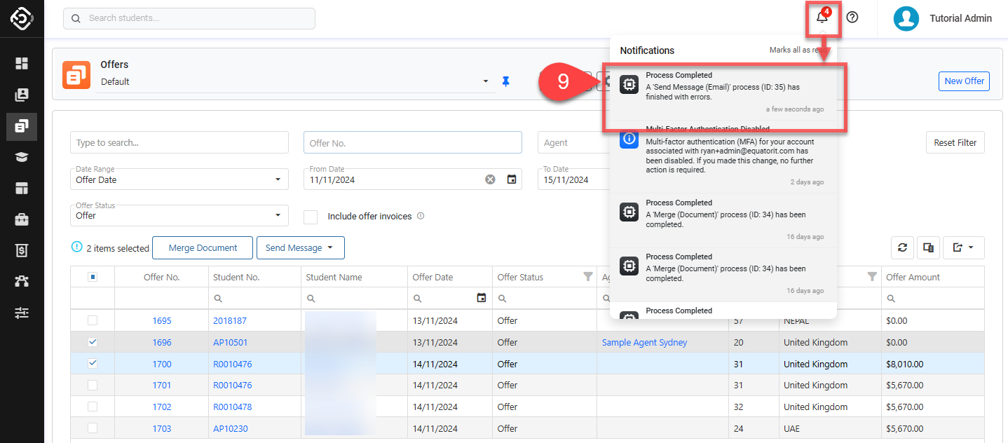Click the briefcase sidebar icon
Viewport: 1008px width, 443px height.
pyautogui.click(x=22, y=219)
